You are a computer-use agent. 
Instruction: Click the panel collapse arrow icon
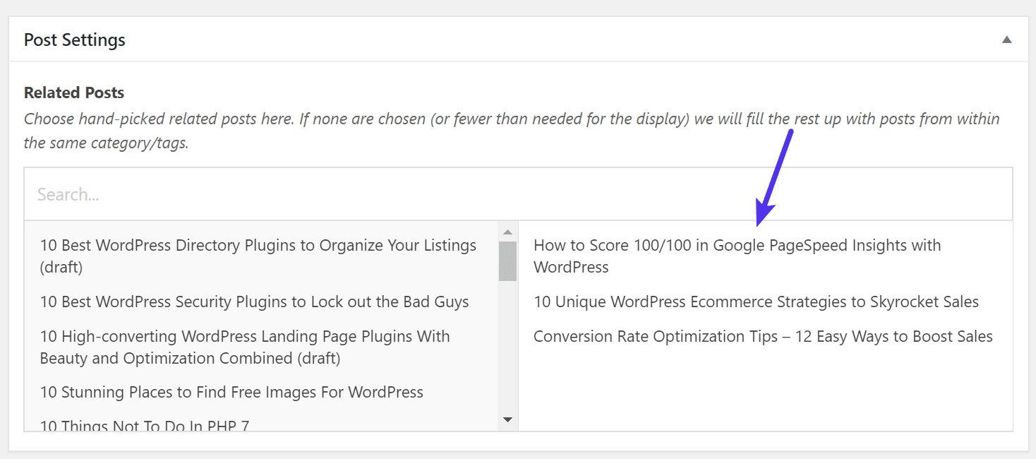(x=1006, y=40)
